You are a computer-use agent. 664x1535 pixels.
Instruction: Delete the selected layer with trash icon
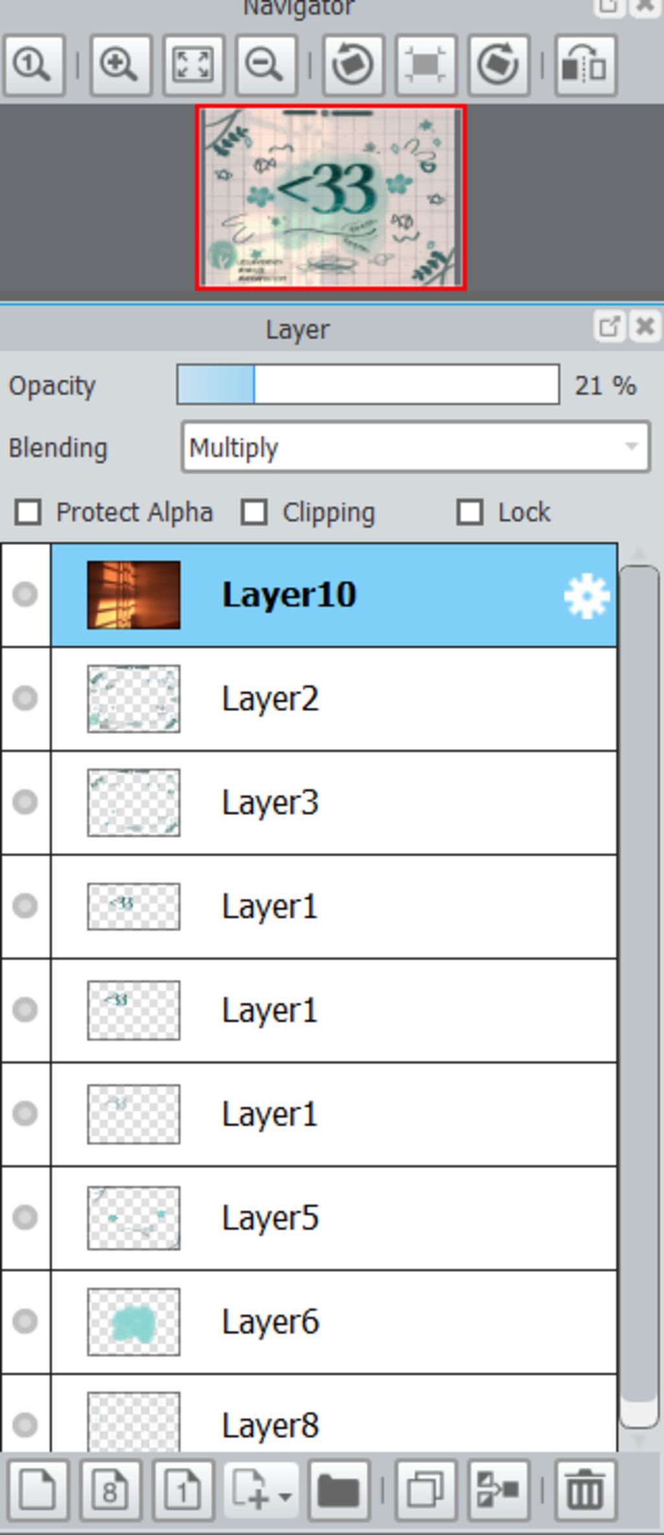tap(586, 1490)
